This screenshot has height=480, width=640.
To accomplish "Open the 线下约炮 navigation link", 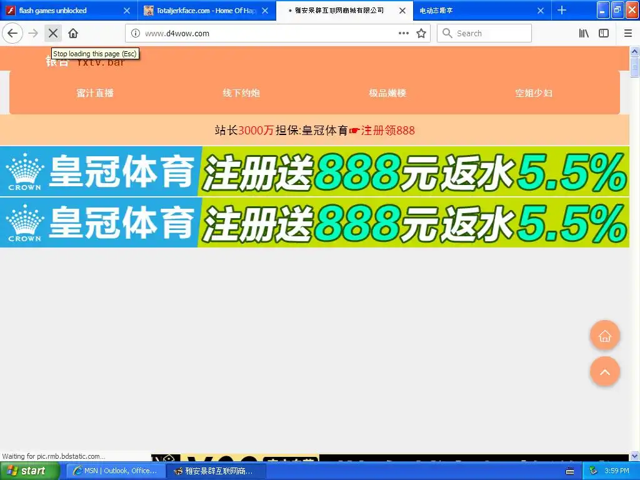I will tap(241, 93).
